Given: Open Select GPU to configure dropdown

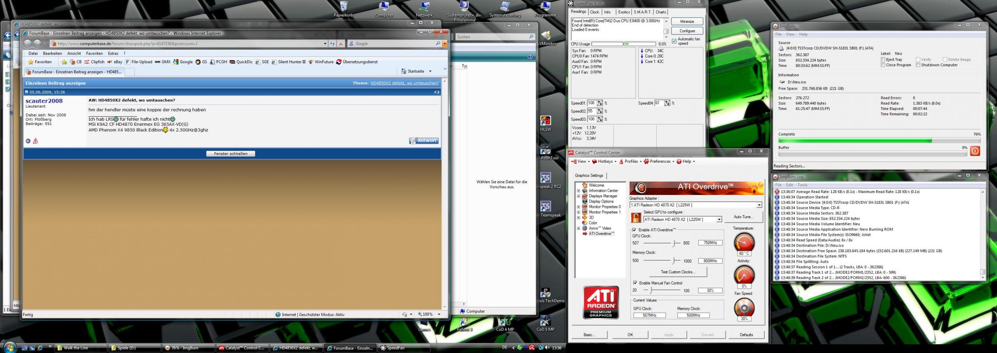Looking at the screenshot, I should click(x=719, y=219).
